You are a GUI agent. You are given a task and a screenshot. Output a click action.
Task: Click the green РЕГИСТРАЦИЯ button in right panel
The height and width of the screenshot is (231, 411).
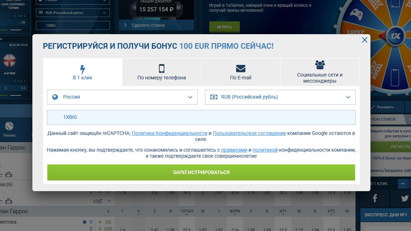390,147
